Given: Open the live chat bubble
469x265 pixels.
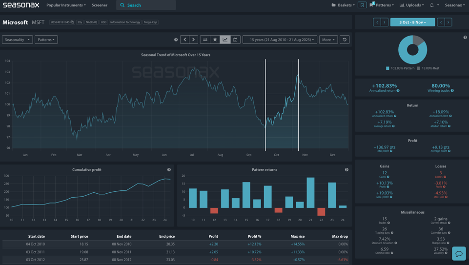Looking at the screenshot, I should pyautogui.click(x=458, y=254).
